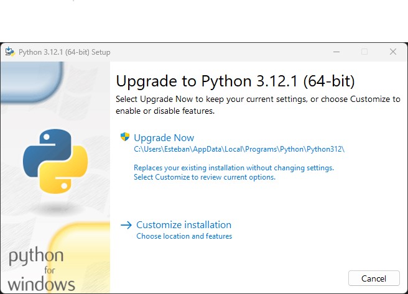Image resolution: width=408 pixels, height=294 pixels.
Task: Click the 'Upgrade to Python 3.12.1 (64-bit)' heading
Action: click(235, 81)
